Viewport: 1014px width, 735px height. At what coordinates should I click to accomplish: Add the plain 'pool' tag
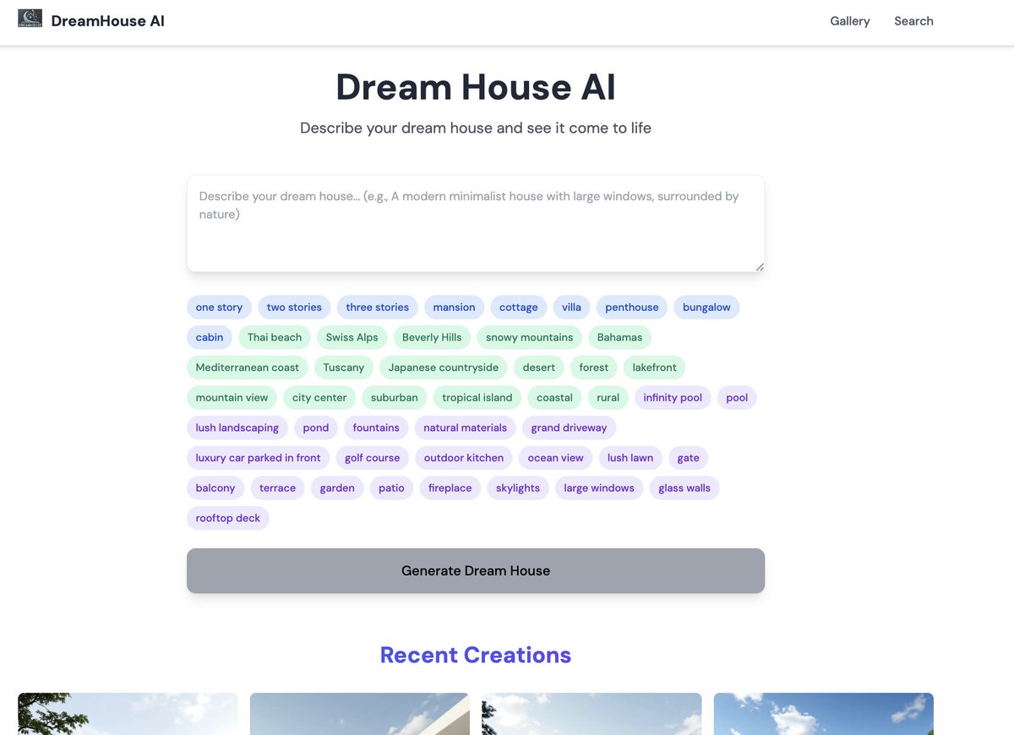(737, 398)
